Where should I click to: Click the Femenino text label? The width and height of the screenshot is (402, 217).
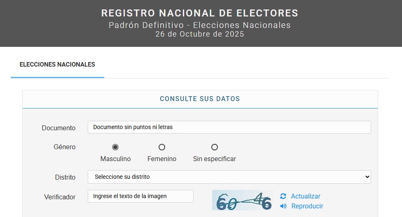click(x=162, y=159)
